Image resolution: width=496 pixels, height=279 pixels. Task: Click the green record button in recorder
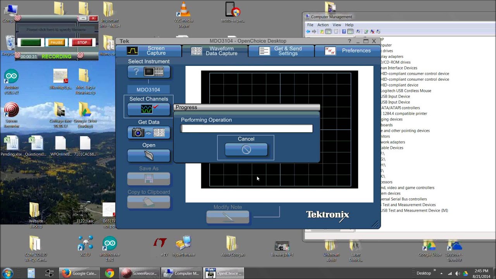click(31, 43)
